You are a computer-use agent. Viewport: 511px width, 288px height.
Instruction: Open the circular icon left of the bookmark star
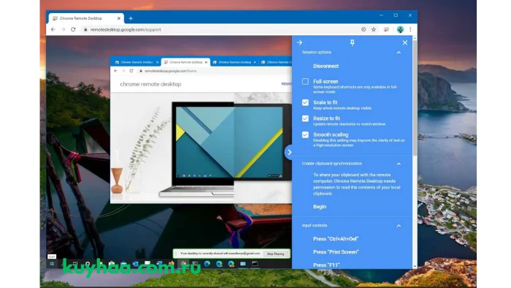click(x=364, y=29)
